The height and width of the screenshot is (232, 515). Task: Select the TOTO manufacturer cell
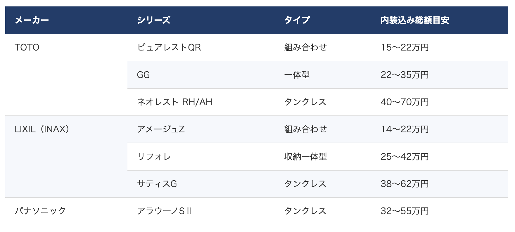point(27,47)
